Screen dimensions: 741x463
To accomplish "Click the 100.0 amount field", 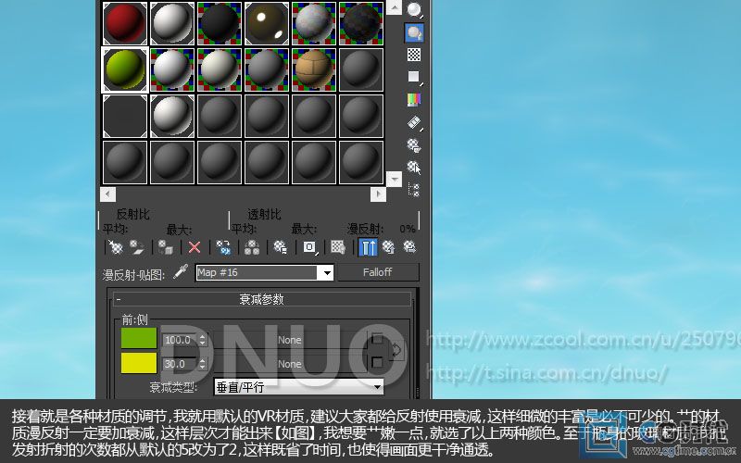I will 180,340.
